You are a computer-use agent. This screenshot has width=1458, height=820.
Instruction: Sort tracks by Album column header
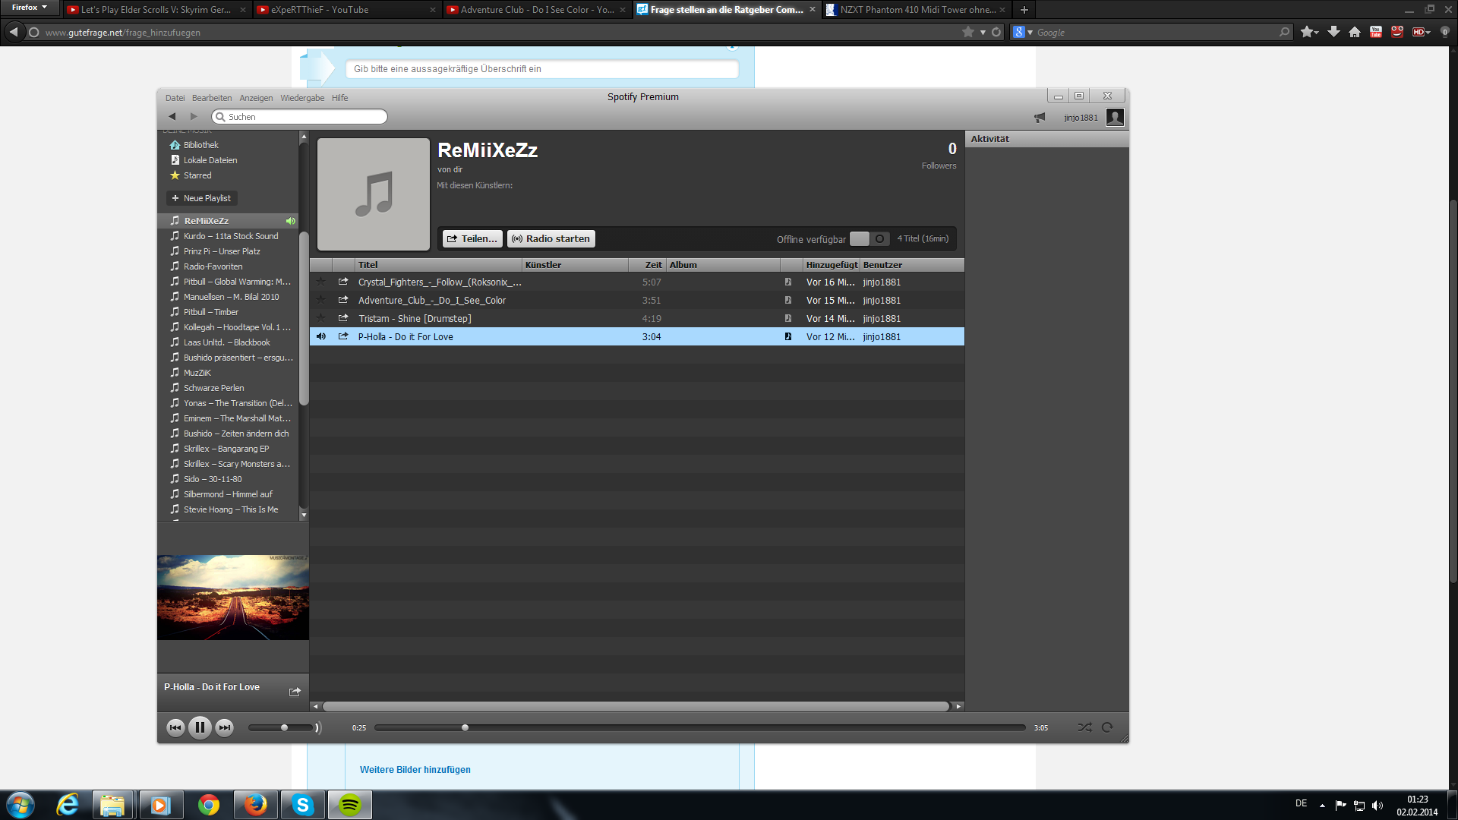click(723, 265)
